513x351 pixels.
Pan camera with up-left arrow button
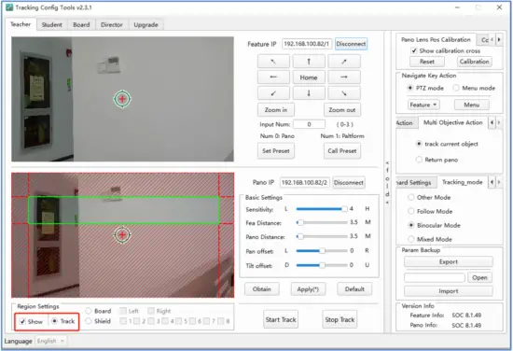(x=273, y=62)
